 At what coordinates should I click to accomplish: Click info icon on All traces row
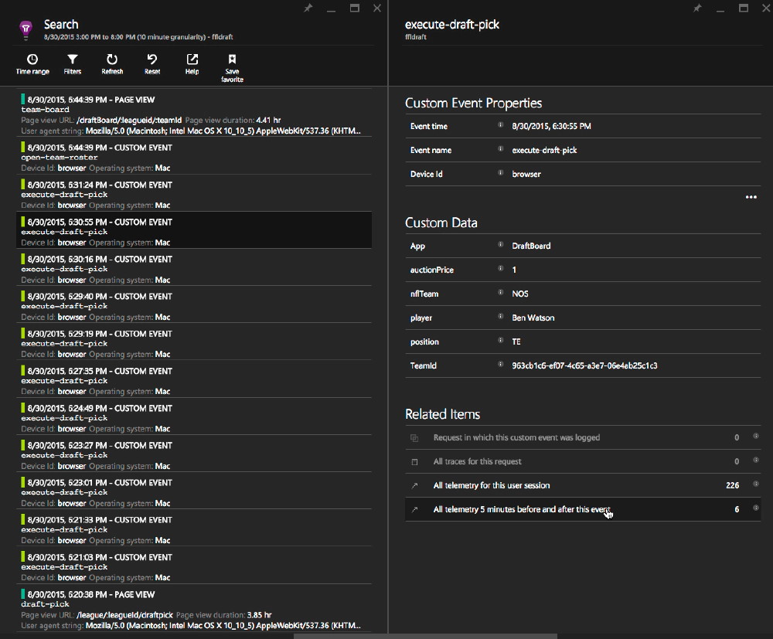pyautogui.click(x=756, y=461)
